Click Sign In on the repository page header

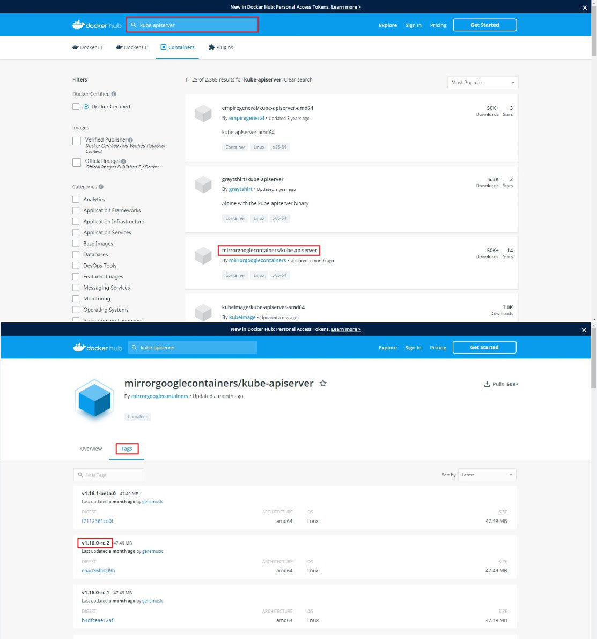(x=413, y=348)
